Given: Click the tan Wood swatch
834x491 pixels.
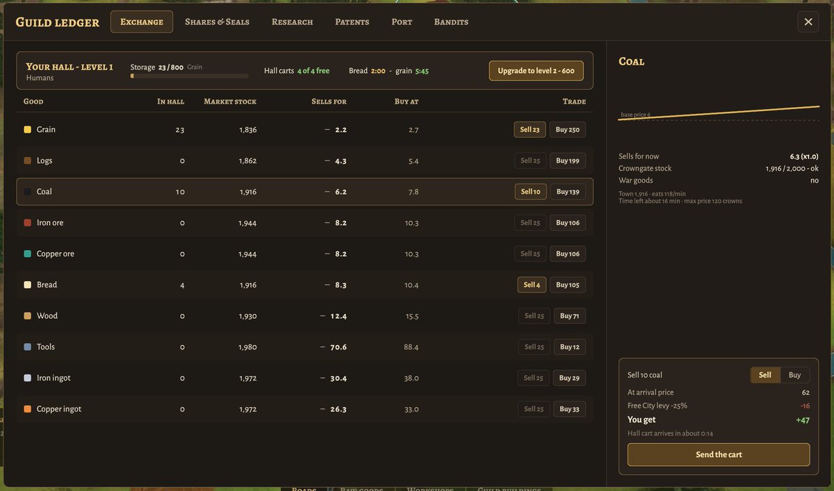Looking at the screenshot, I should (27, 316).
